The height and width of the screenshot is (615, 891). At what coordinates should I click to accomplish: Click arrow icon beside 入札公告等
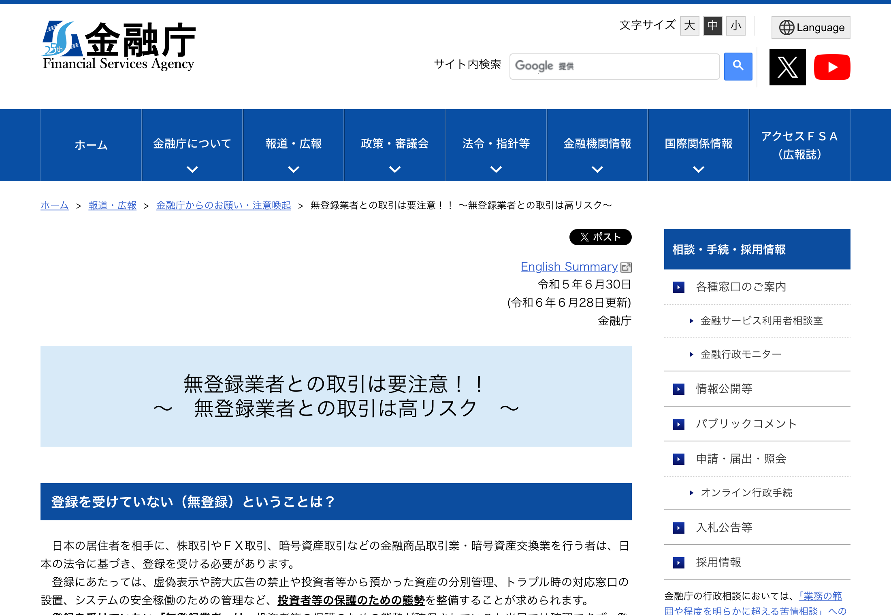pyautogui.click(x=679, y=528)
